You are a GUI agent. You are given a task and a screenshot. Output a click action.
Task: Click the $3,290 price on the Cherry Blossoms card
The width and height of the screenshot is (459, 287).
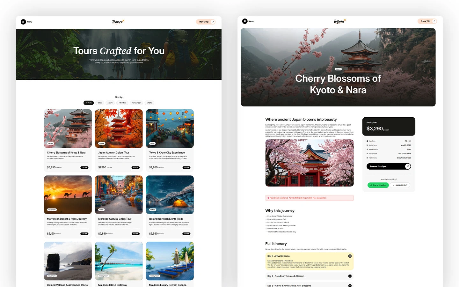point(51,167)
